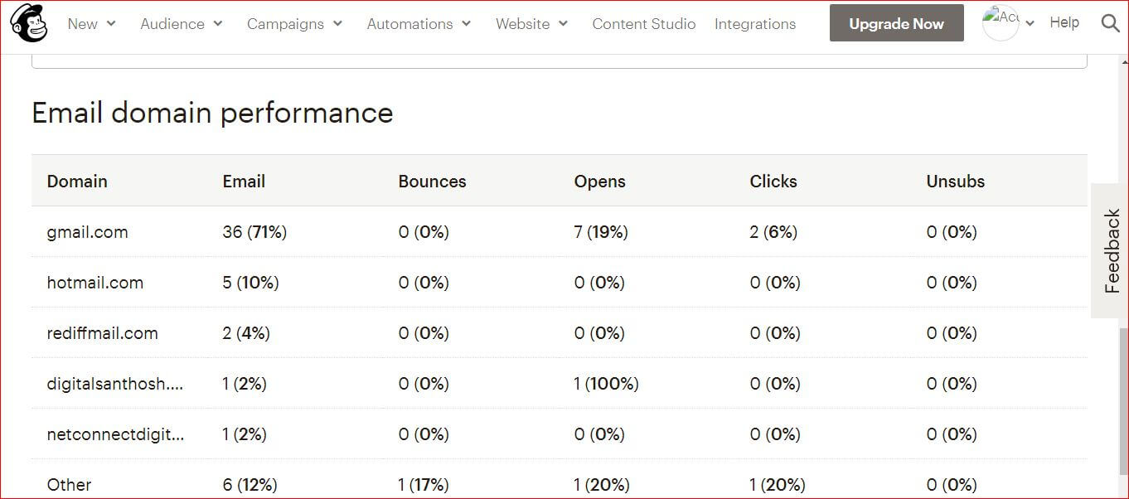This screenshot has width=1129, height=499.
Task: Click the Opens column header
Action: pyautogui.click(x=600, y=182)
